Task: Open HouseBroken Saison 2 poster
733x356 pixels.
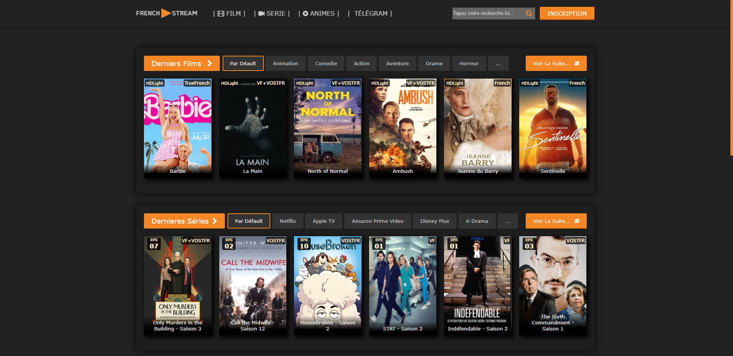Action: 328,286
